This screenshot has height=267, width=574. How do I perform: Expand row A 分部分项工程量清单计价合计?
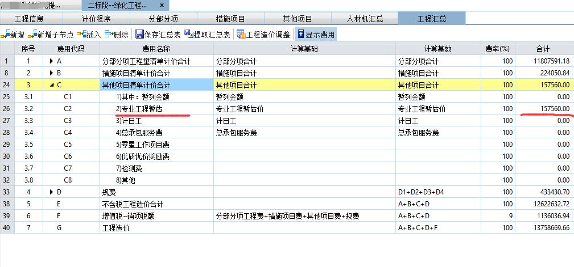click(x=52, y=61)
